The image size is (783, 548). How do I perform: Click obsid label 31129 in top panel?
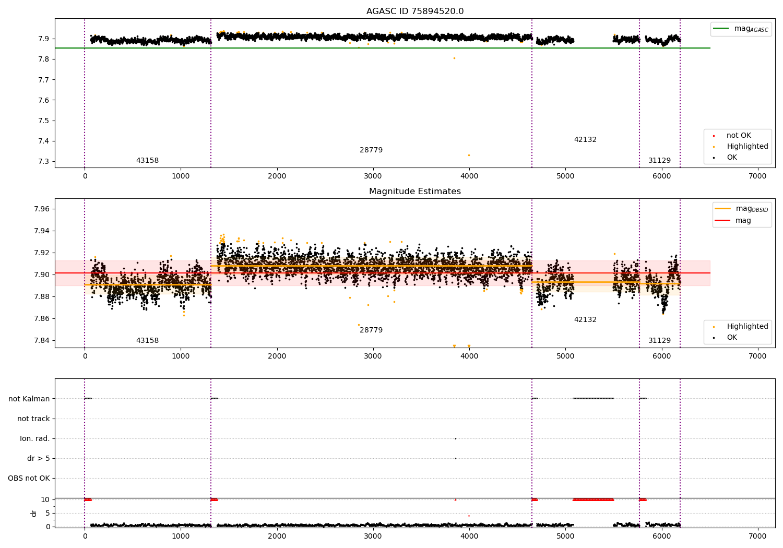click(660, 161)
